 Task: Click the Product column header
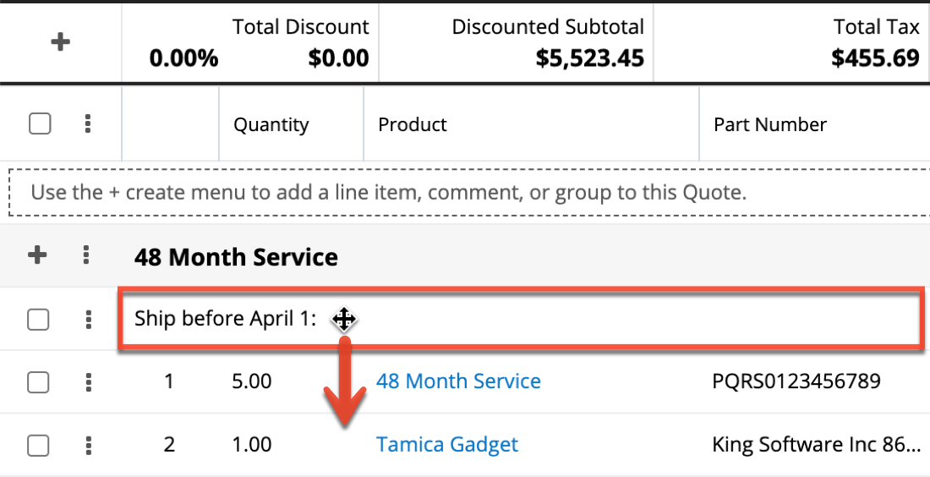[413, 125]
